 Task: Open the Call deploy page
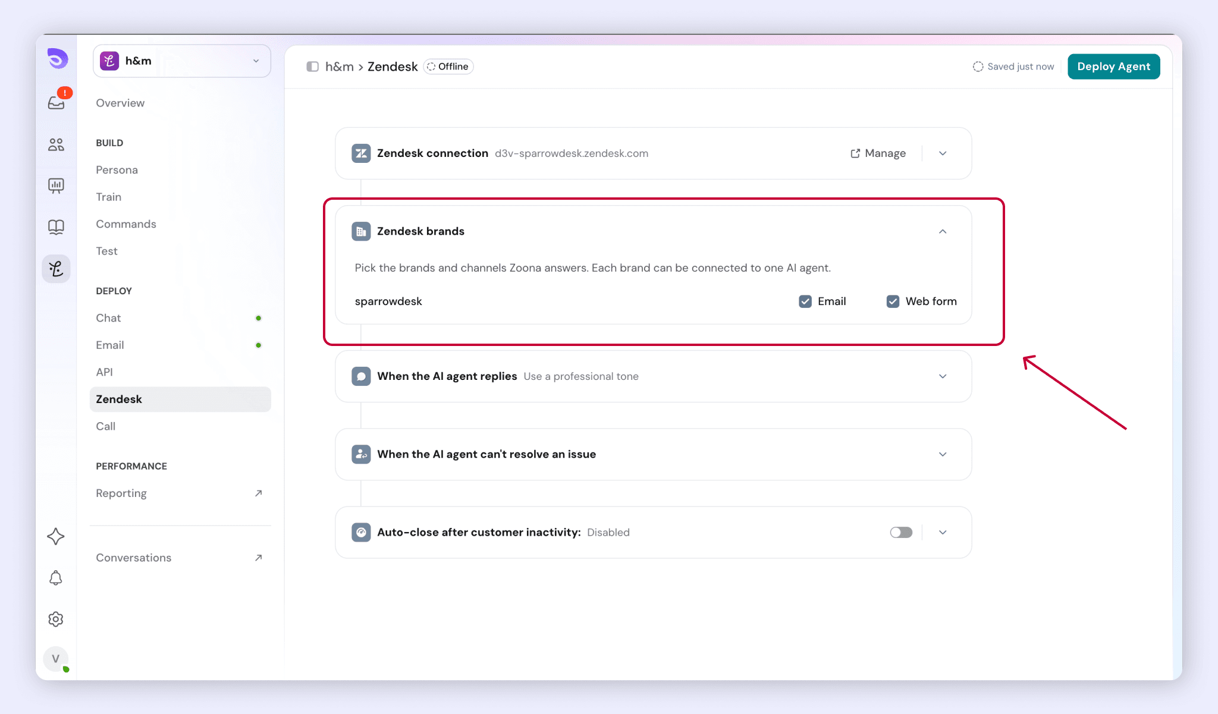(x=105, y=426)
